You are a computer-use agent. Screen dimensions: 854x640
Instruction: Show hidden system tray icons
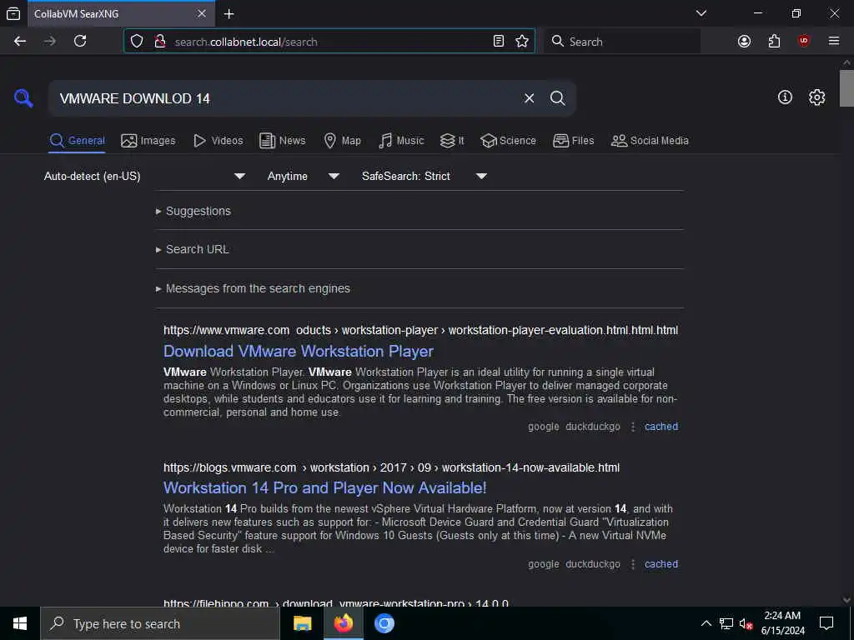(706, 623)
